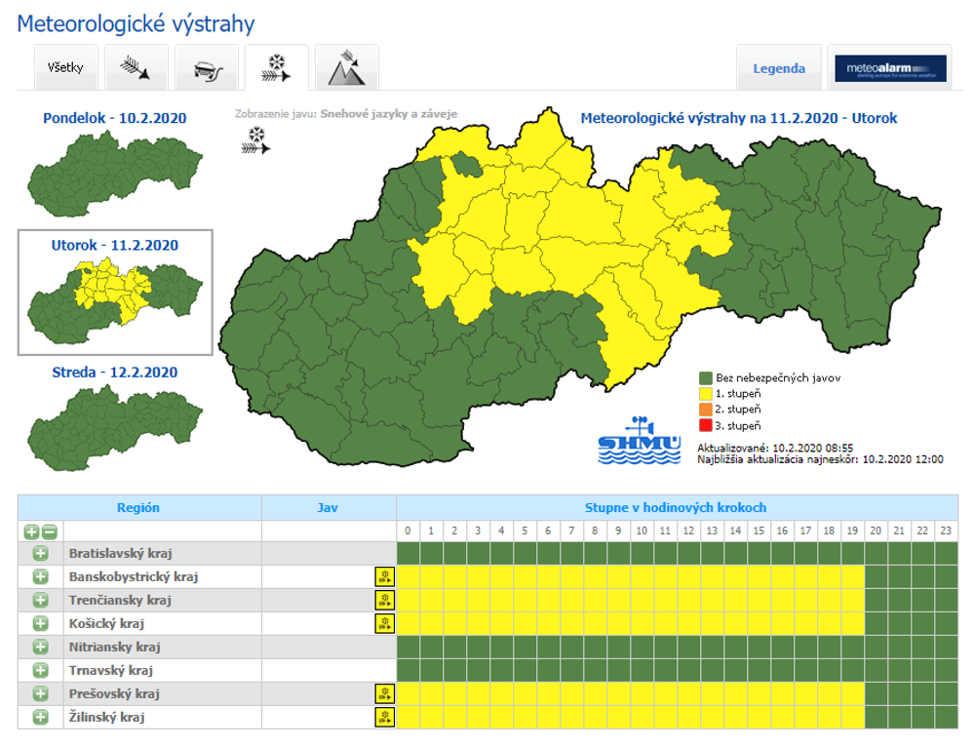This screenshot has height=748, width=975.
Task: Open the icy road car warnings tab
Action: coord(206,68)
